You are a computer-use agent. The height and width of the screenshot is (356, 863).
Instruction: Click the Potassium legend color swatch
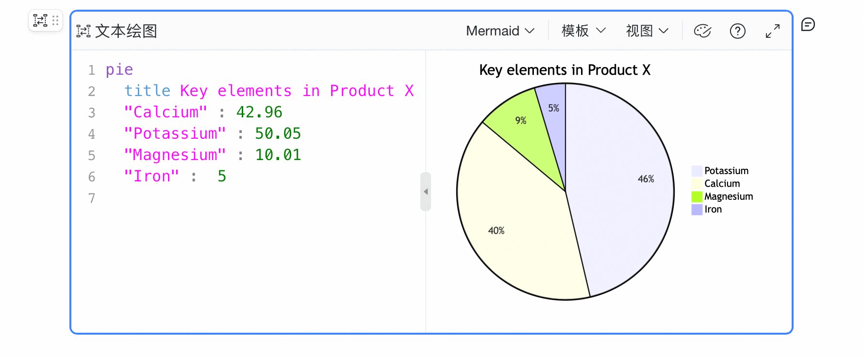tap(697, 171)
